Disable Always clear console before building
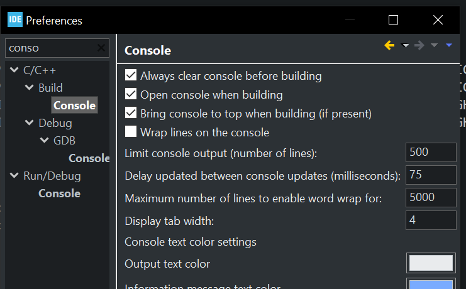This screenshot has height=289, width=466. [x=131, y=76]
